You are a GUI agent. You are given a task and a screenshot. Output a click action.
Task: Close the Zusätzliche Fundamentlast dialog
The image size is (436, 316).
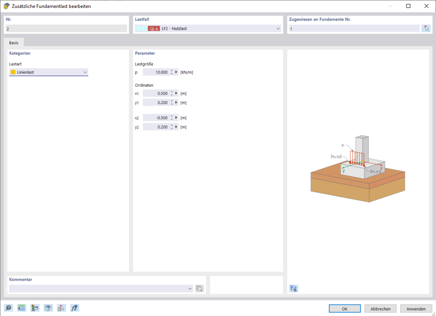click(x=426, y=6)
